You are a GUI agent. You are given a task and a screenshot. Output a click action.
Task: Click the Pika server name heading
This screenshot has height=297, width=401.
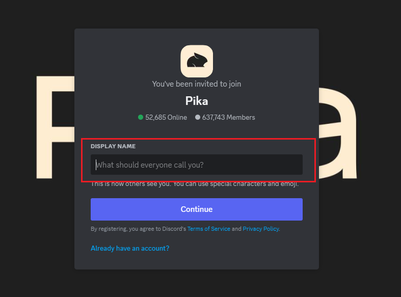196,101
